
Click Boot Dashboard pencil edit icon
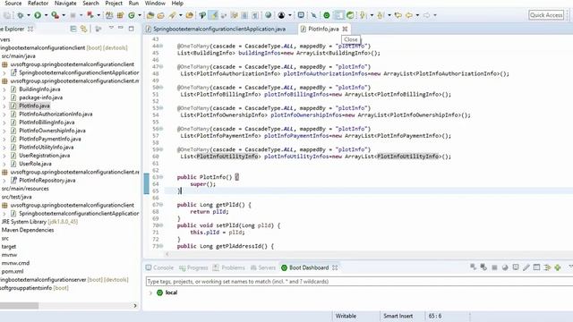click(x=526, y=267)
